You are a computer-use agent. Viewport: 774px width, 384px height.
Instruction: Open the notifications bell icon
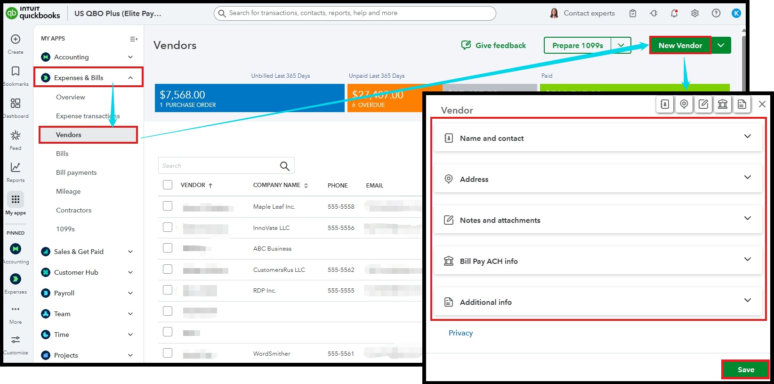[x=674, y=13]
